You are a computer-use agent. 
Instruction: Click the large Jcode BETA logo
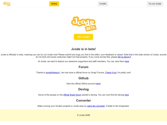coord(84,24)
